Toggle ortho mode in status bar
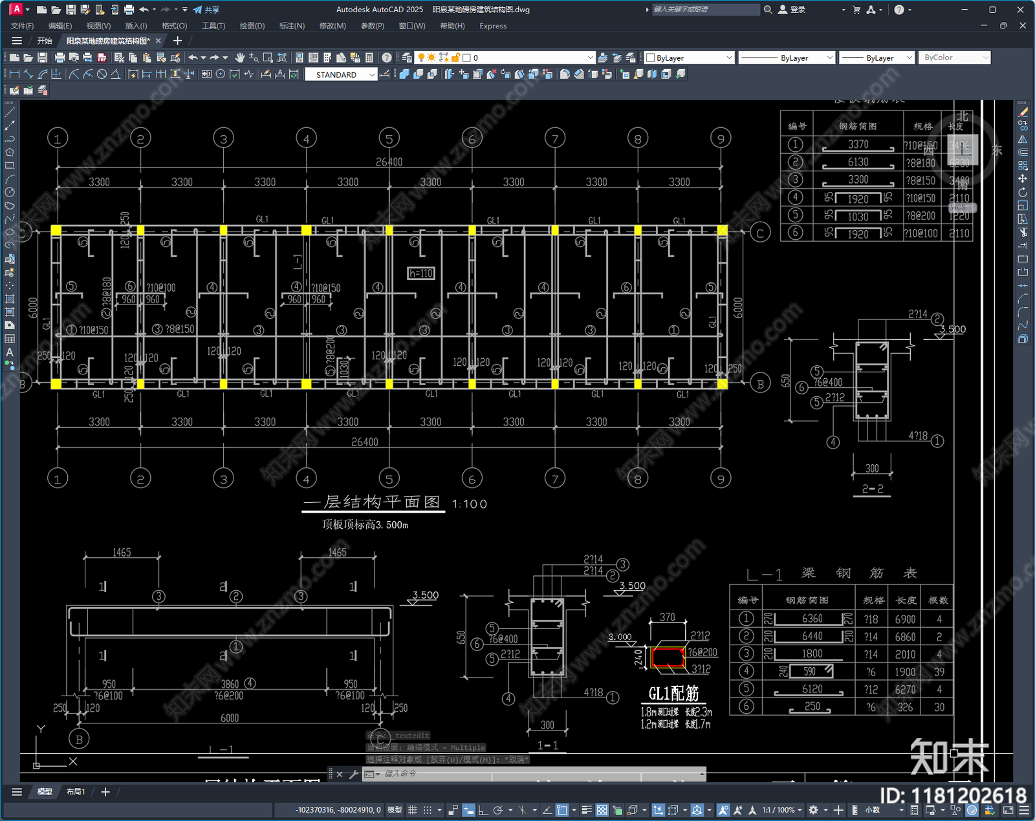 point(483,810)
